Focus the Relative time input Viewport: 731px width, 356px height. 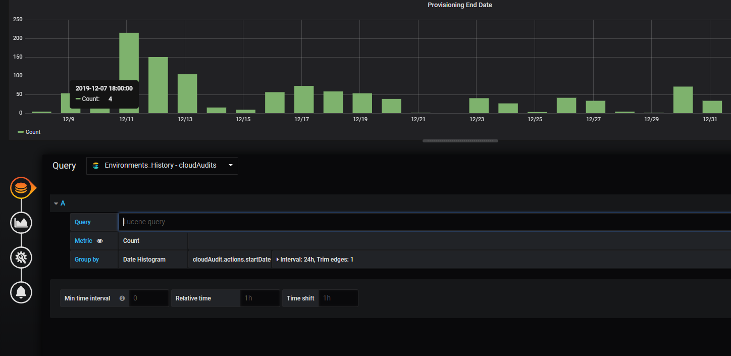[x=259, y=298]
